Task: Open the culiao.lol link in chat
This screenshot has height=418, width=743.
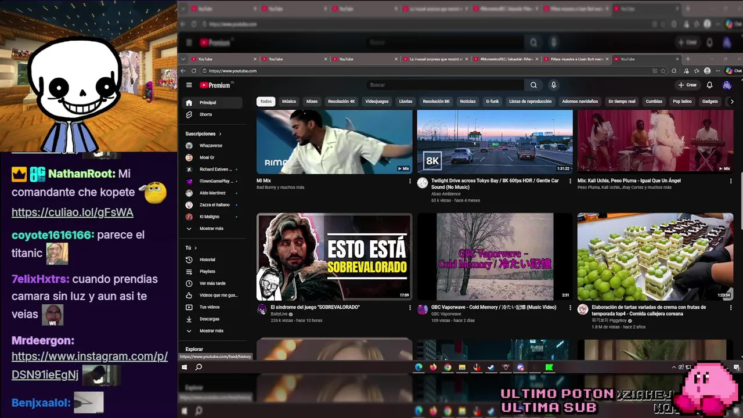Action: (73, 212)
